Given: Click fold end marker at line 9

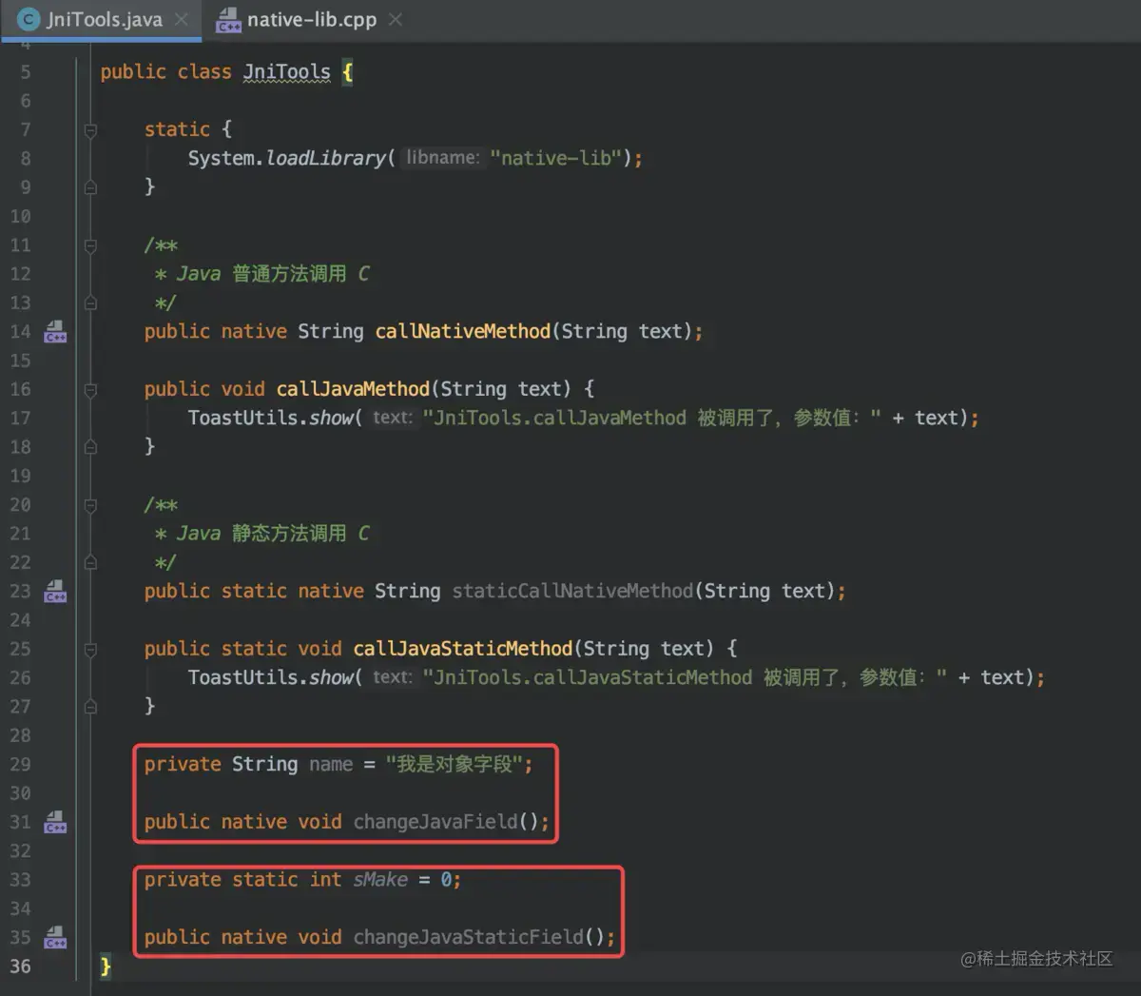Looking at the screenshot, I should [90, 187].
